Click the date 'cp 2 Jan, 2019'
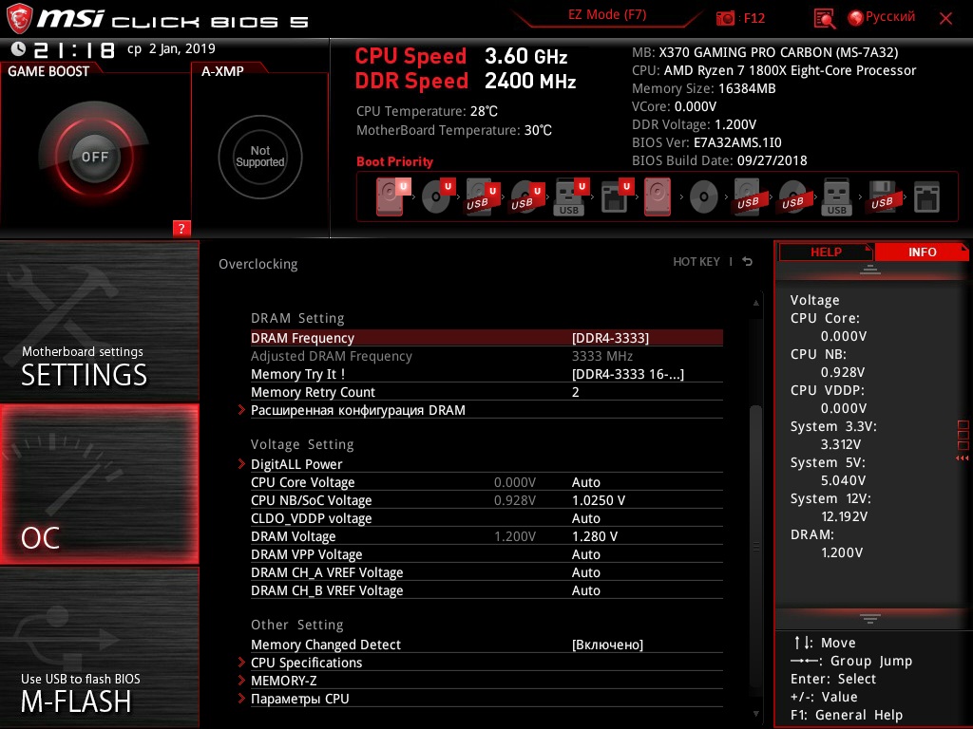This screenshot has height=729, width=973. 171,48
